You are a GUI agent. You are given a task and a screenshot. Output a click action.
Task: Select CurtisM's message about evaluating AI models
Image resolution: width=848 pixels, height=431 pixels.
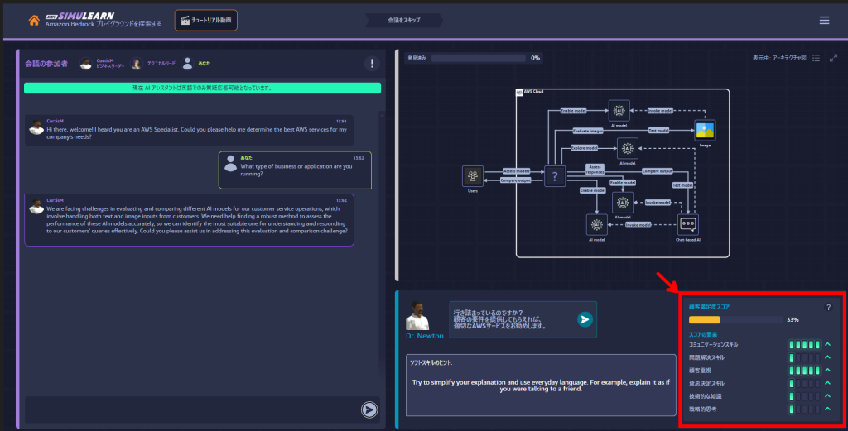click(190, 220)
